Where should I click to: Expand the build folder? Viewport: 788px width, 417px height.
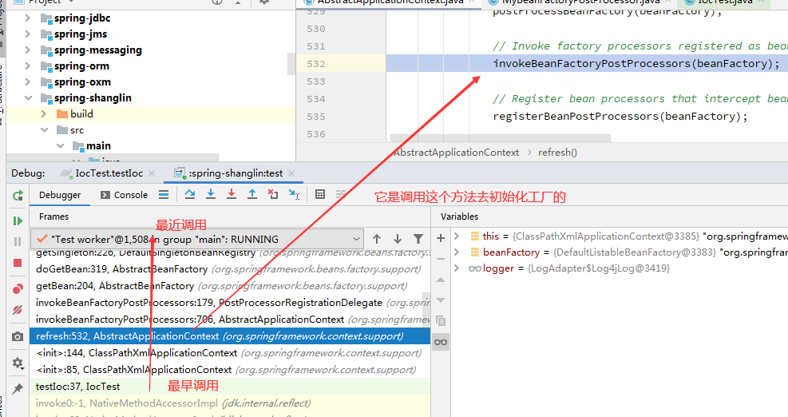tap(44, 114)
